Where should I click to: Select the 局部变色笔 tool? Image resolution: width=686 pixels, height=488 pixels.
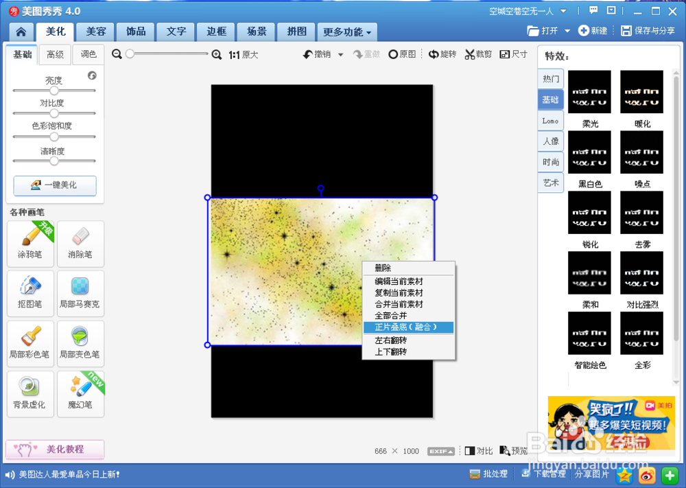point(80,344)
